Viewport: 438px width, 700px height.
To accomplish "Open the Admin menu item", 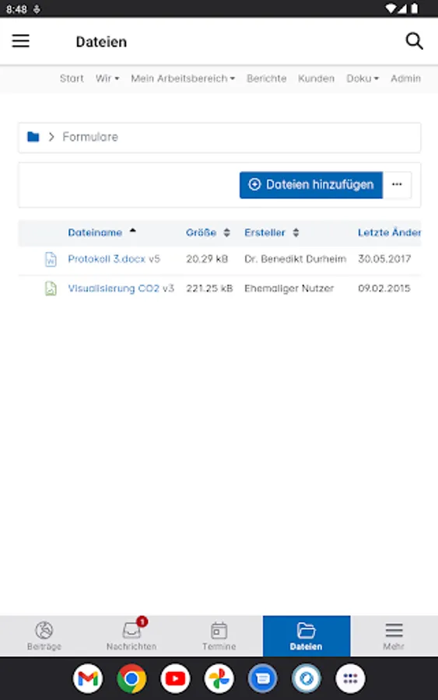I will coord(405,79).
